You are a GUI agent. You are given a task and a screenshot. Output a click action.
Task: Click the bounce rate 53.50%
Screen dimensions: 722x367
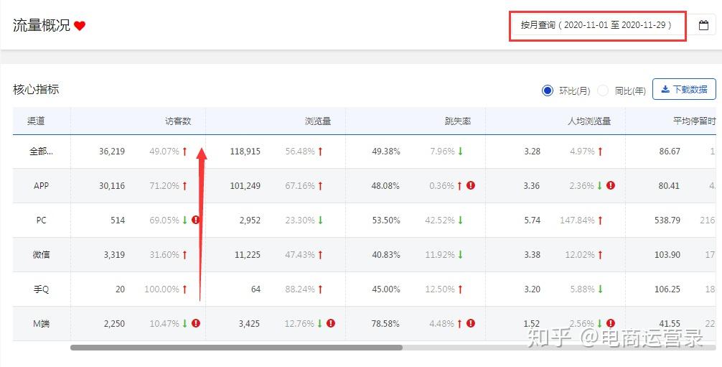[386, 220]
